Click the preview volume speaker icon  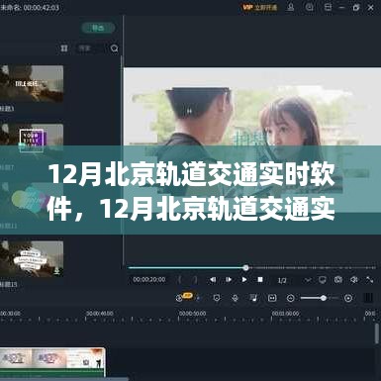(x=354, y=280)
